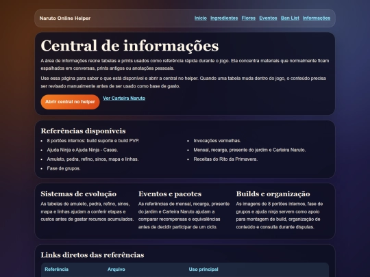Select the 'Invocações vermelhas.' list item
Screen dimensions: 370x277
[x=217, y=141]
